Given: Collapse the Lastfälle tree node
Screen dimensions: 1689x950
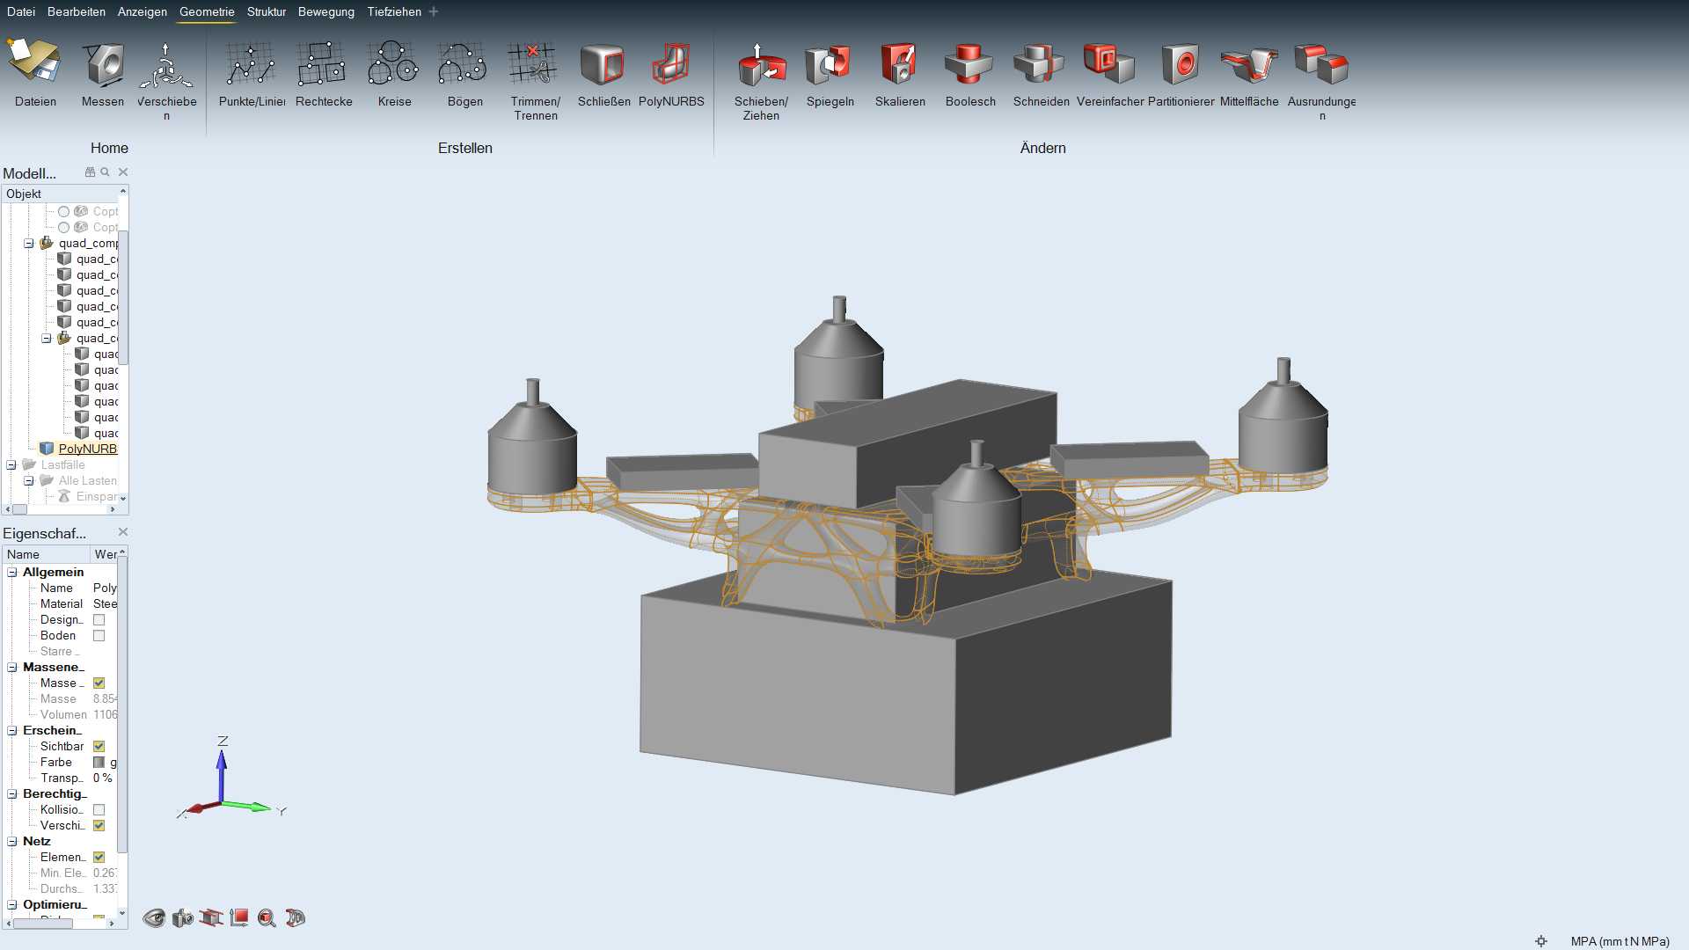Looking at the screenshot, I should (11, 465).
